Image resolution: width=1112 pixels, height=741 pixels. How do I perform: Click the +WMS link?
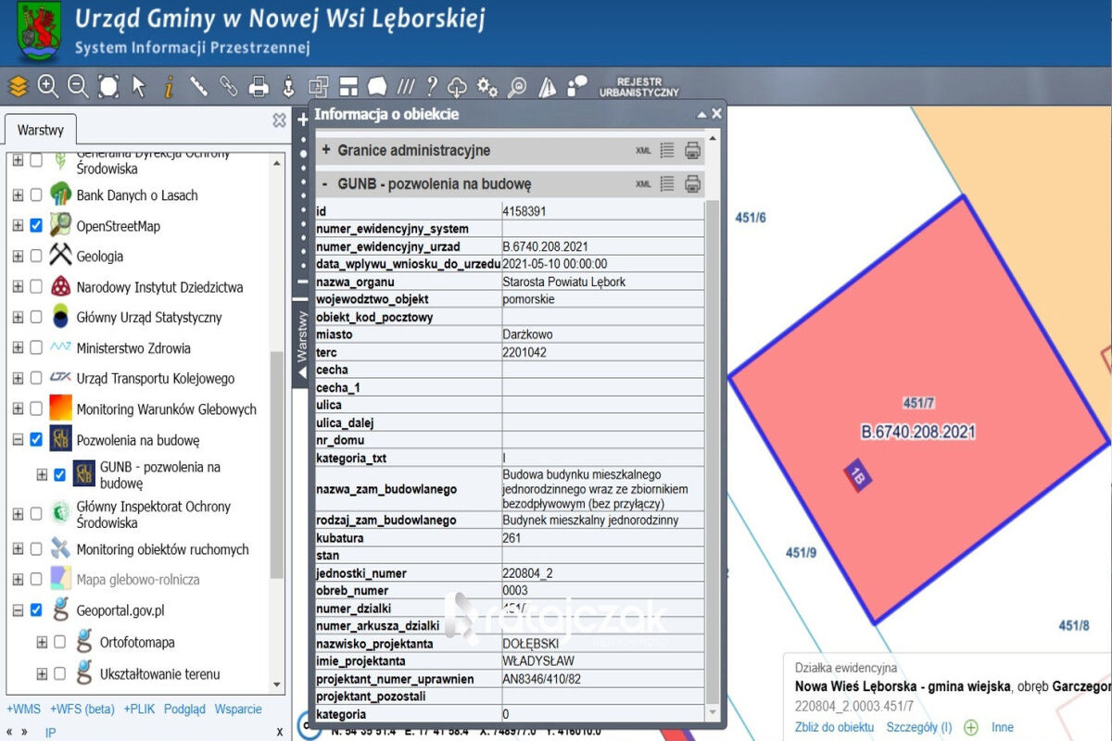tap(23, 710)
